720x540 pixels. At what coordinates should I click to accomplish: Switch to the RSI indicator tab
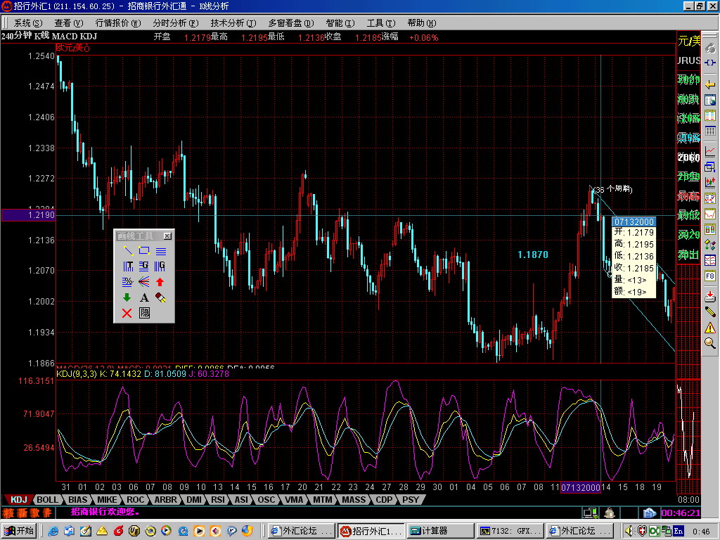pyautogui.click(x=219, y=500)
